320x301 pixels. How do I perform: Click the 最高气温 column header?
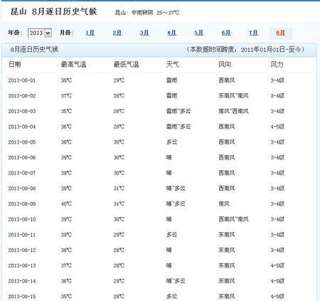(x=73, y=64)
